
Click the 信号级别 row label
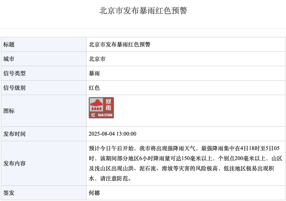13,87
